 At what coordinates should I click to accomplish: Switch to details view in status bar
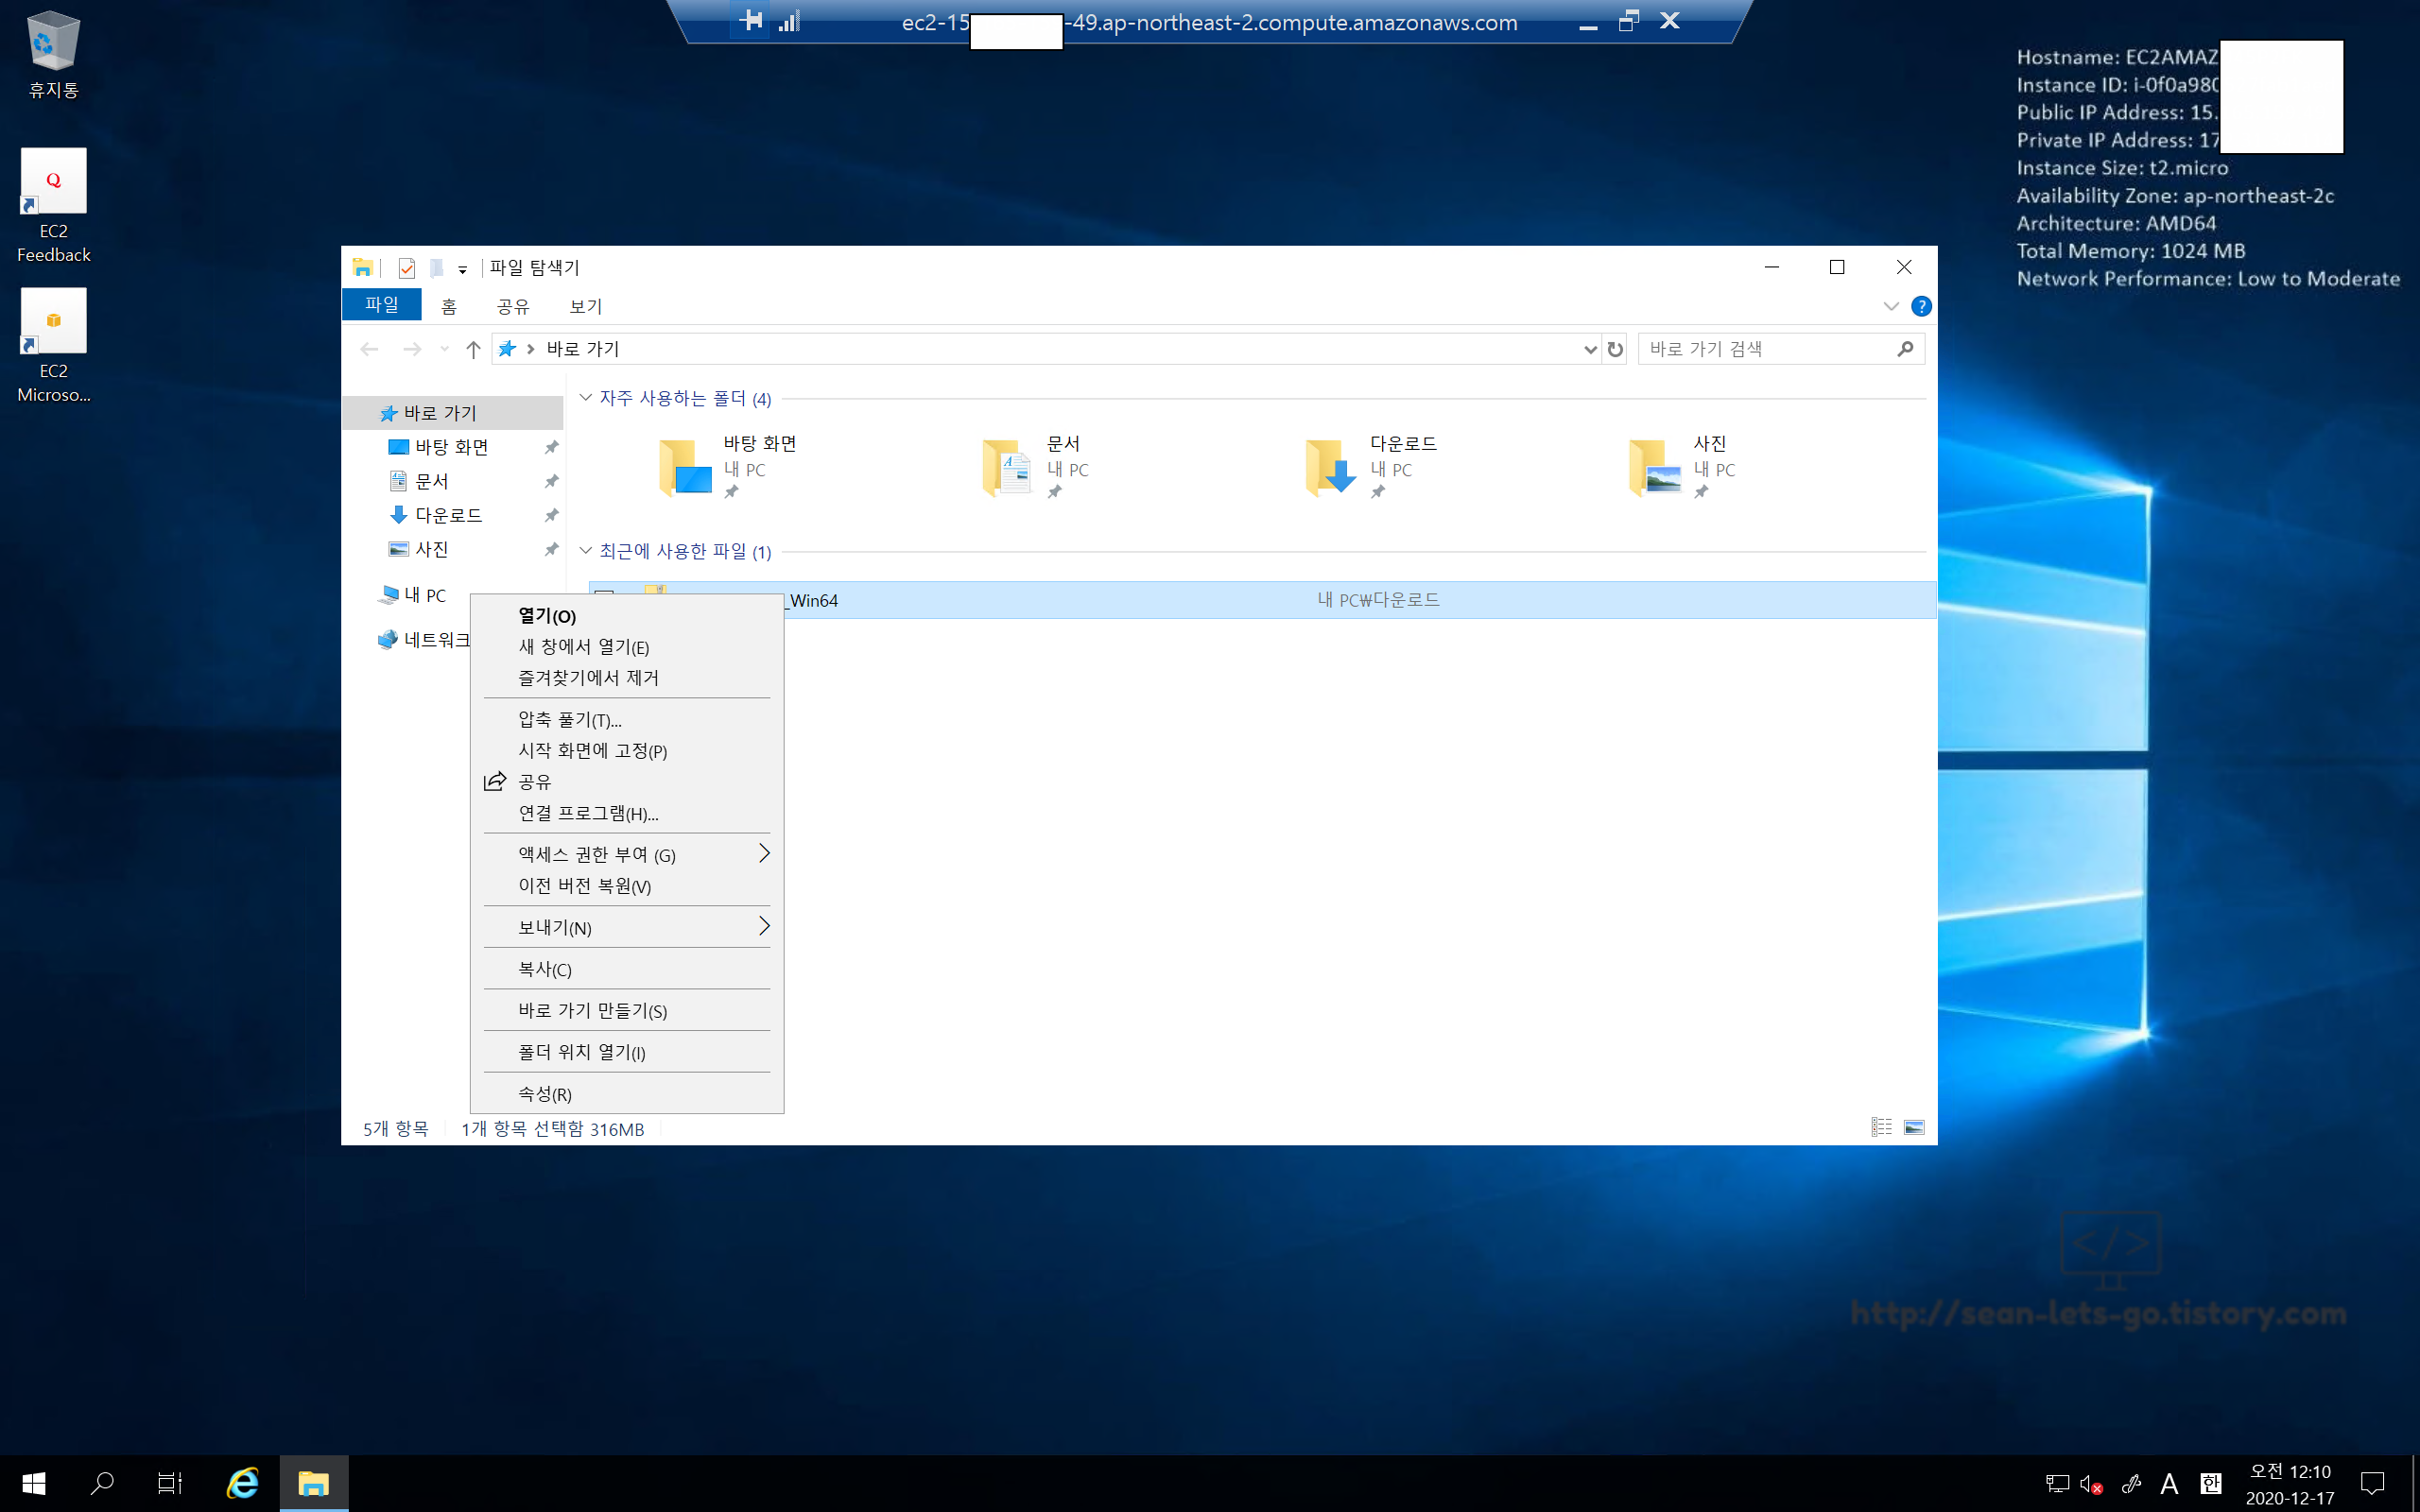coord(1881,1127)
